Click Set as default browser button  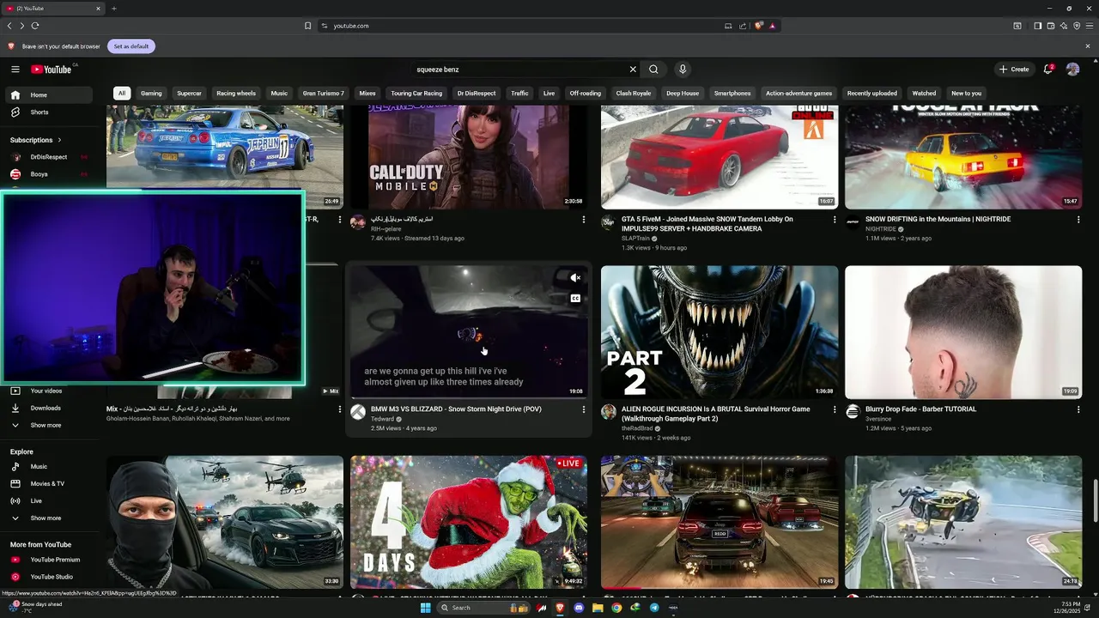[131, 46]
